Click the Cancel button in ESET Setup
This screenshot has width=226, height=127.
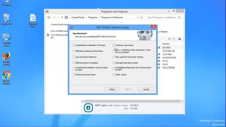[x=146, y=89]
